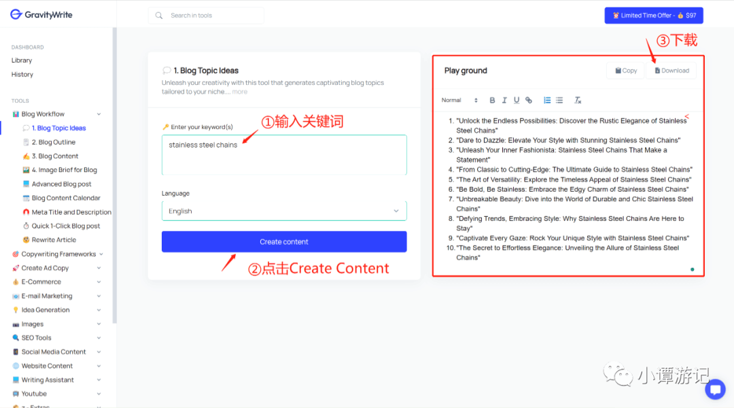Open the chat support bubble

[x=715, y=389]
